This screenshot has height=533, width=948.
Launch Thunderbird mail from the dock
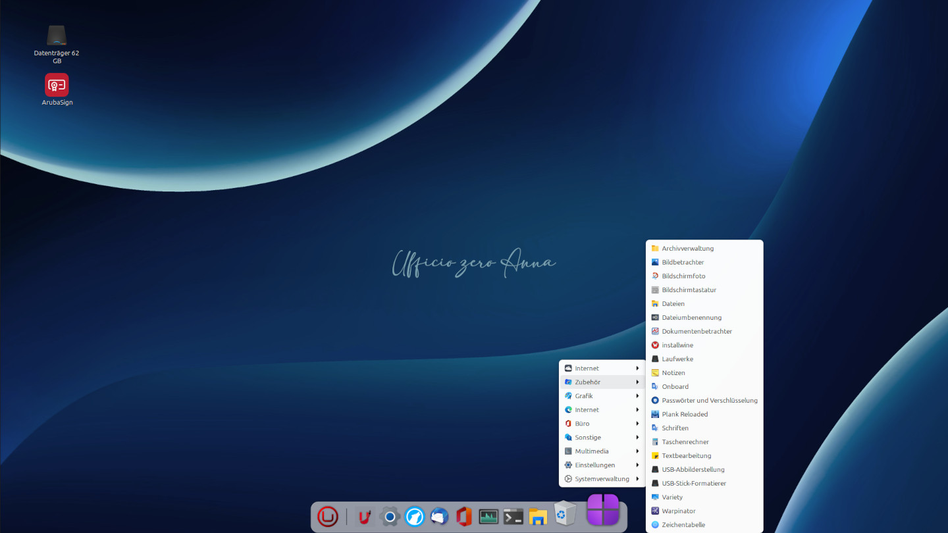pyautogui.click(x=439, y=517)
